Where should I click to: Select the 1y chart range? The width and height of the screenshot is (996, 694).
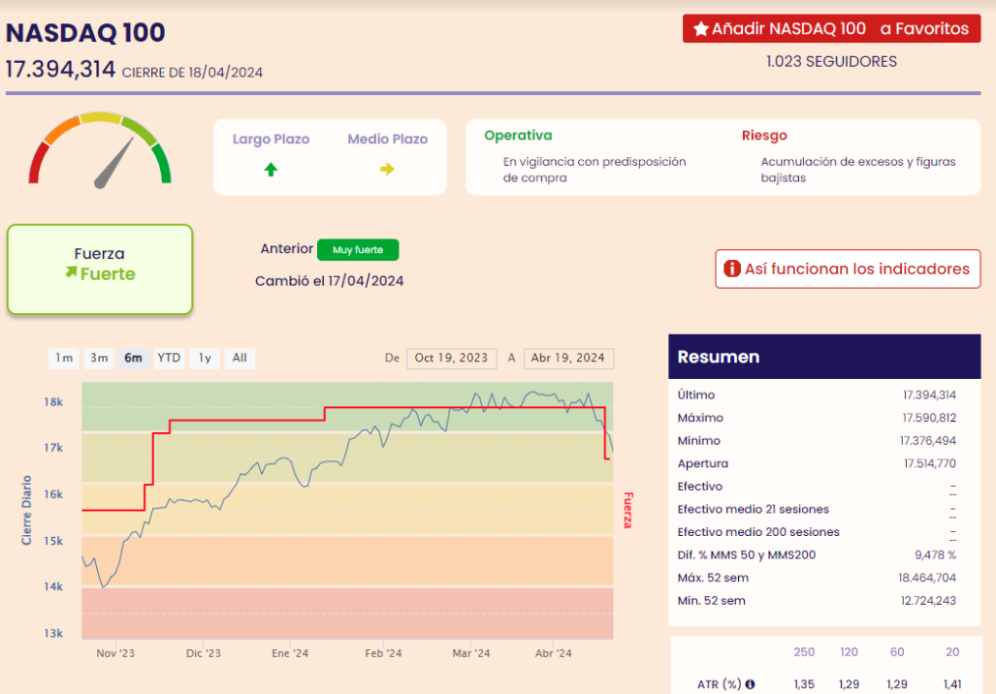(205, 358)
